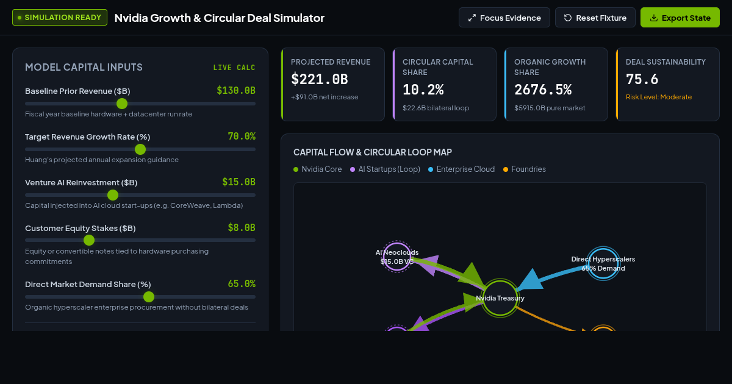Adjust the Venture AI Reinvestment slider

[140, 195]
